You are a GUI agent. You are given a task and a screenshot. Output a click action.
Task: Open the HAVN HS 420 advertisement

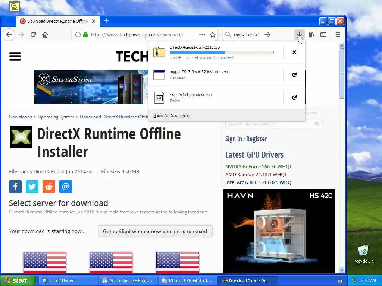(x=279, y=231)
